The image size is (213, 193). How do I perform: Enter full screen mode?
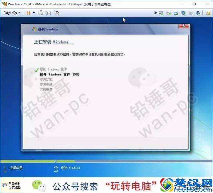[x=49, y=13]
